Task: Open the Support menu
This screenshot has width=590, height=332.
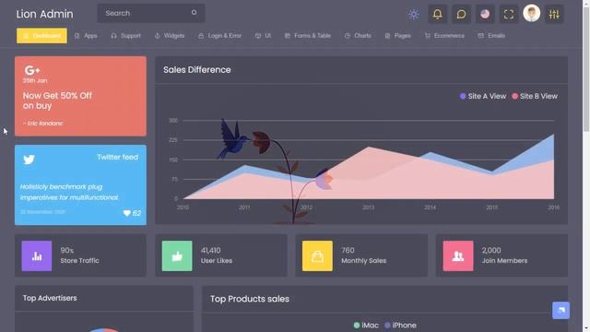Action: (x=125, y=36)
